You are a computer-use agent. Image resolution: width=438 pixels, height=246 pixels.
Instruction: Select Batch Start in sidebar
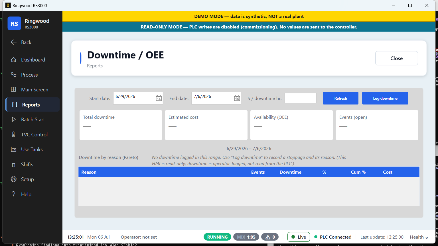pos(33,120)
